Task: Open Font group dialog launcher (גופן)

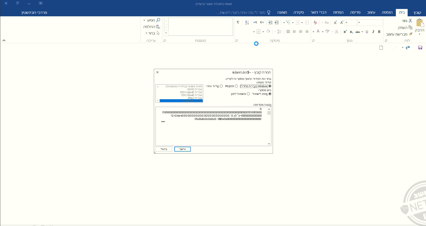Action: [x=314, y=40]
